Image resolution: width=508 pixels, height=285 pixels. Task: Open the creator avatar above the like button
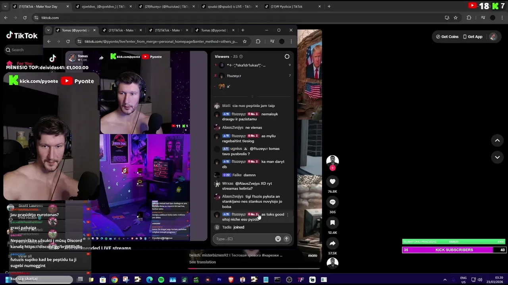click(333, 161)
